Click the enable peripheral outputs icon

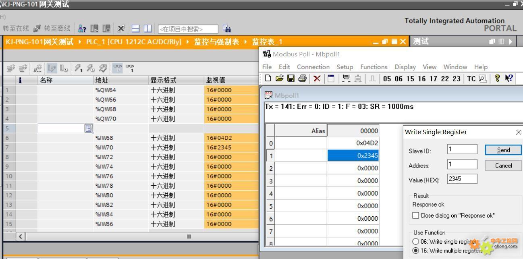[x=103, y=68]
